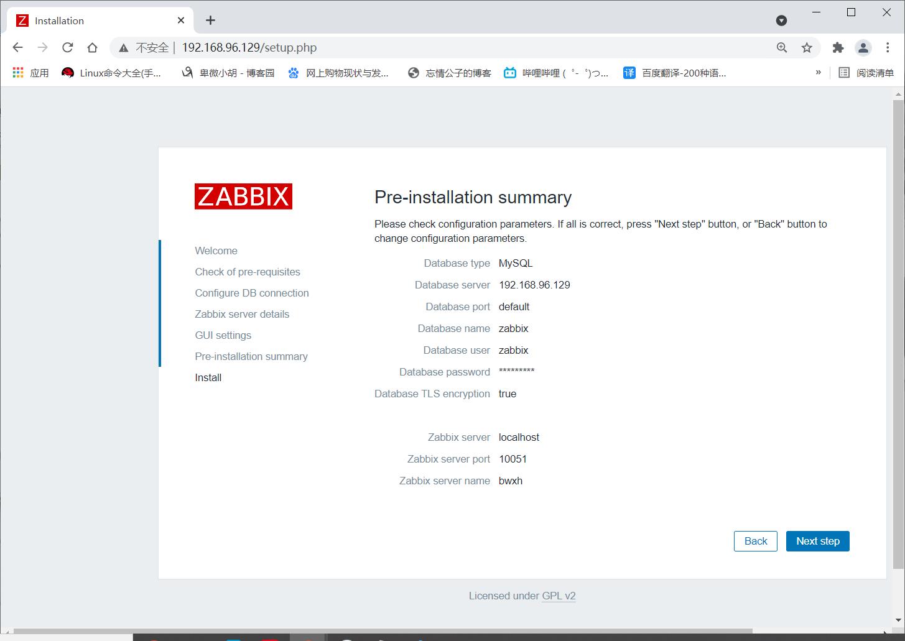Select Check of pre-requisites step
Image resolution: width=905 pixels, height=641 pixels.
(248, 272)
